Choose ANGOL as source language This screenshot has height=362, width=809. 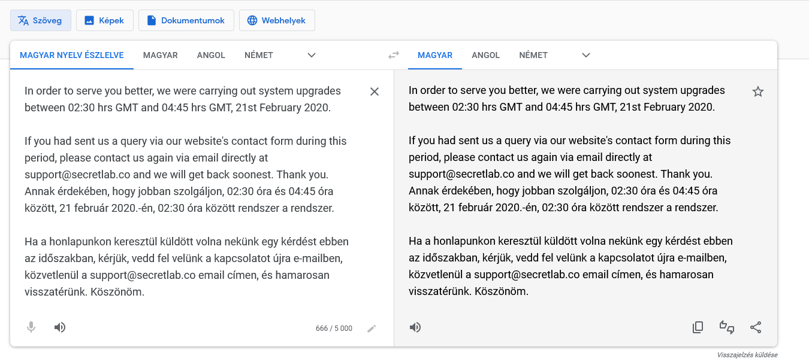coord(211,55)
